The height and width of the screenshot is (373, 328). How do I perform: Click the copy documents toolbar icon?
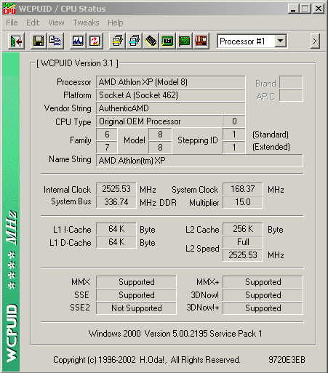pyautogui.click(x=55, y=41)
